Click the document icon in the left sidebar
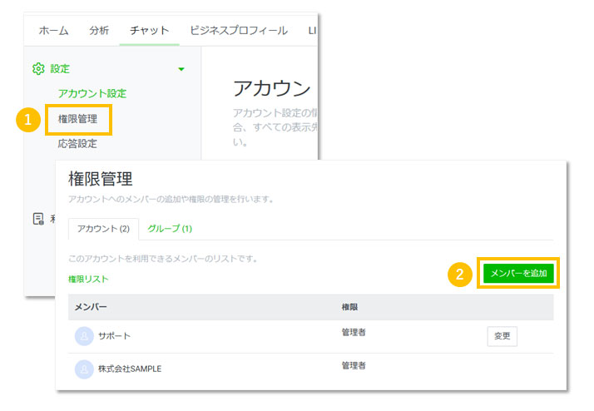Viewport: 594px width, 411px height. pos(37,219)
